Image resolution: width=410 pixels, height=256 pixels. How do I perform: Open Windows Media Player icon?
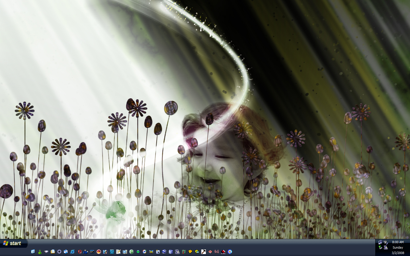(x=145, y=252)
